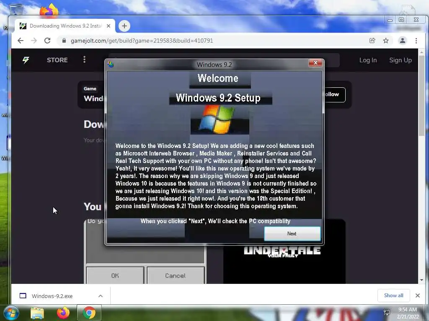Open File Explorer from taskbar

click(37, 313)
